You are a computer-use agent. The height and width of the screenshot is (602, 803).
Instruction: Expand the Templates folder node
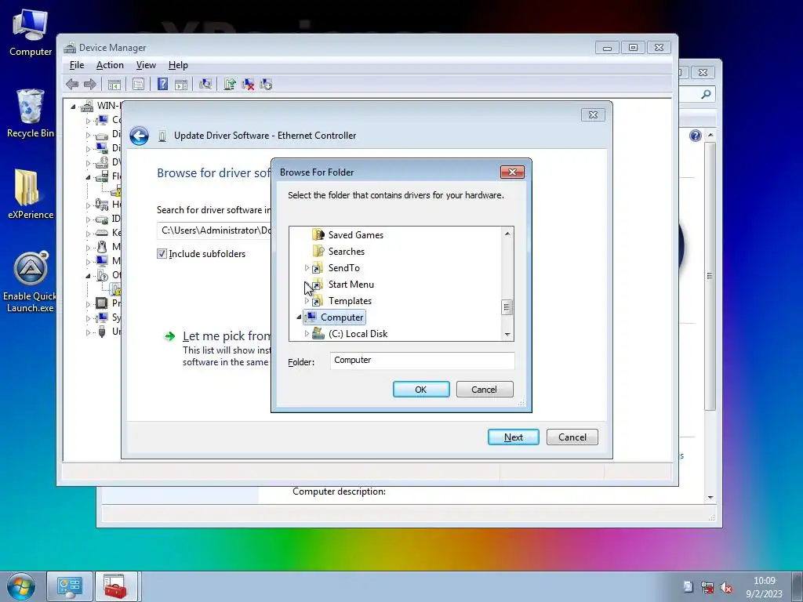pyautogui.click(x=307, y=300)
